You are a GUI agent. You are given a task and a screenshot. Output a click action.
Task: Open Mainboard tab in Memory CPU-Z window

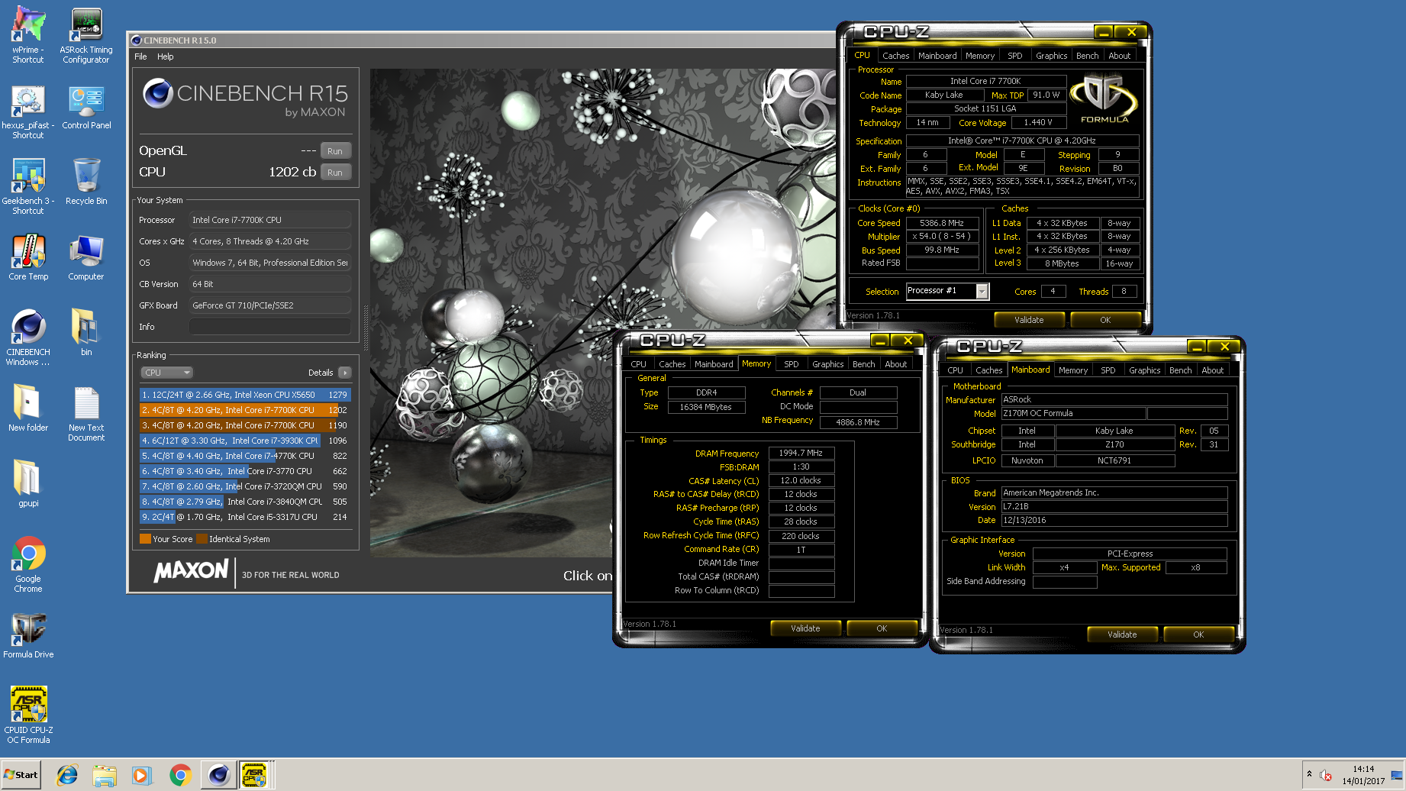point(714,364)
